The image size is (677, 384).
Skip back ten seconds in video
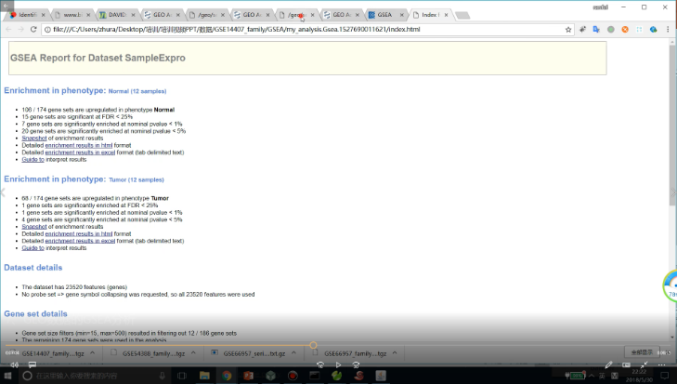click(320, 365)
